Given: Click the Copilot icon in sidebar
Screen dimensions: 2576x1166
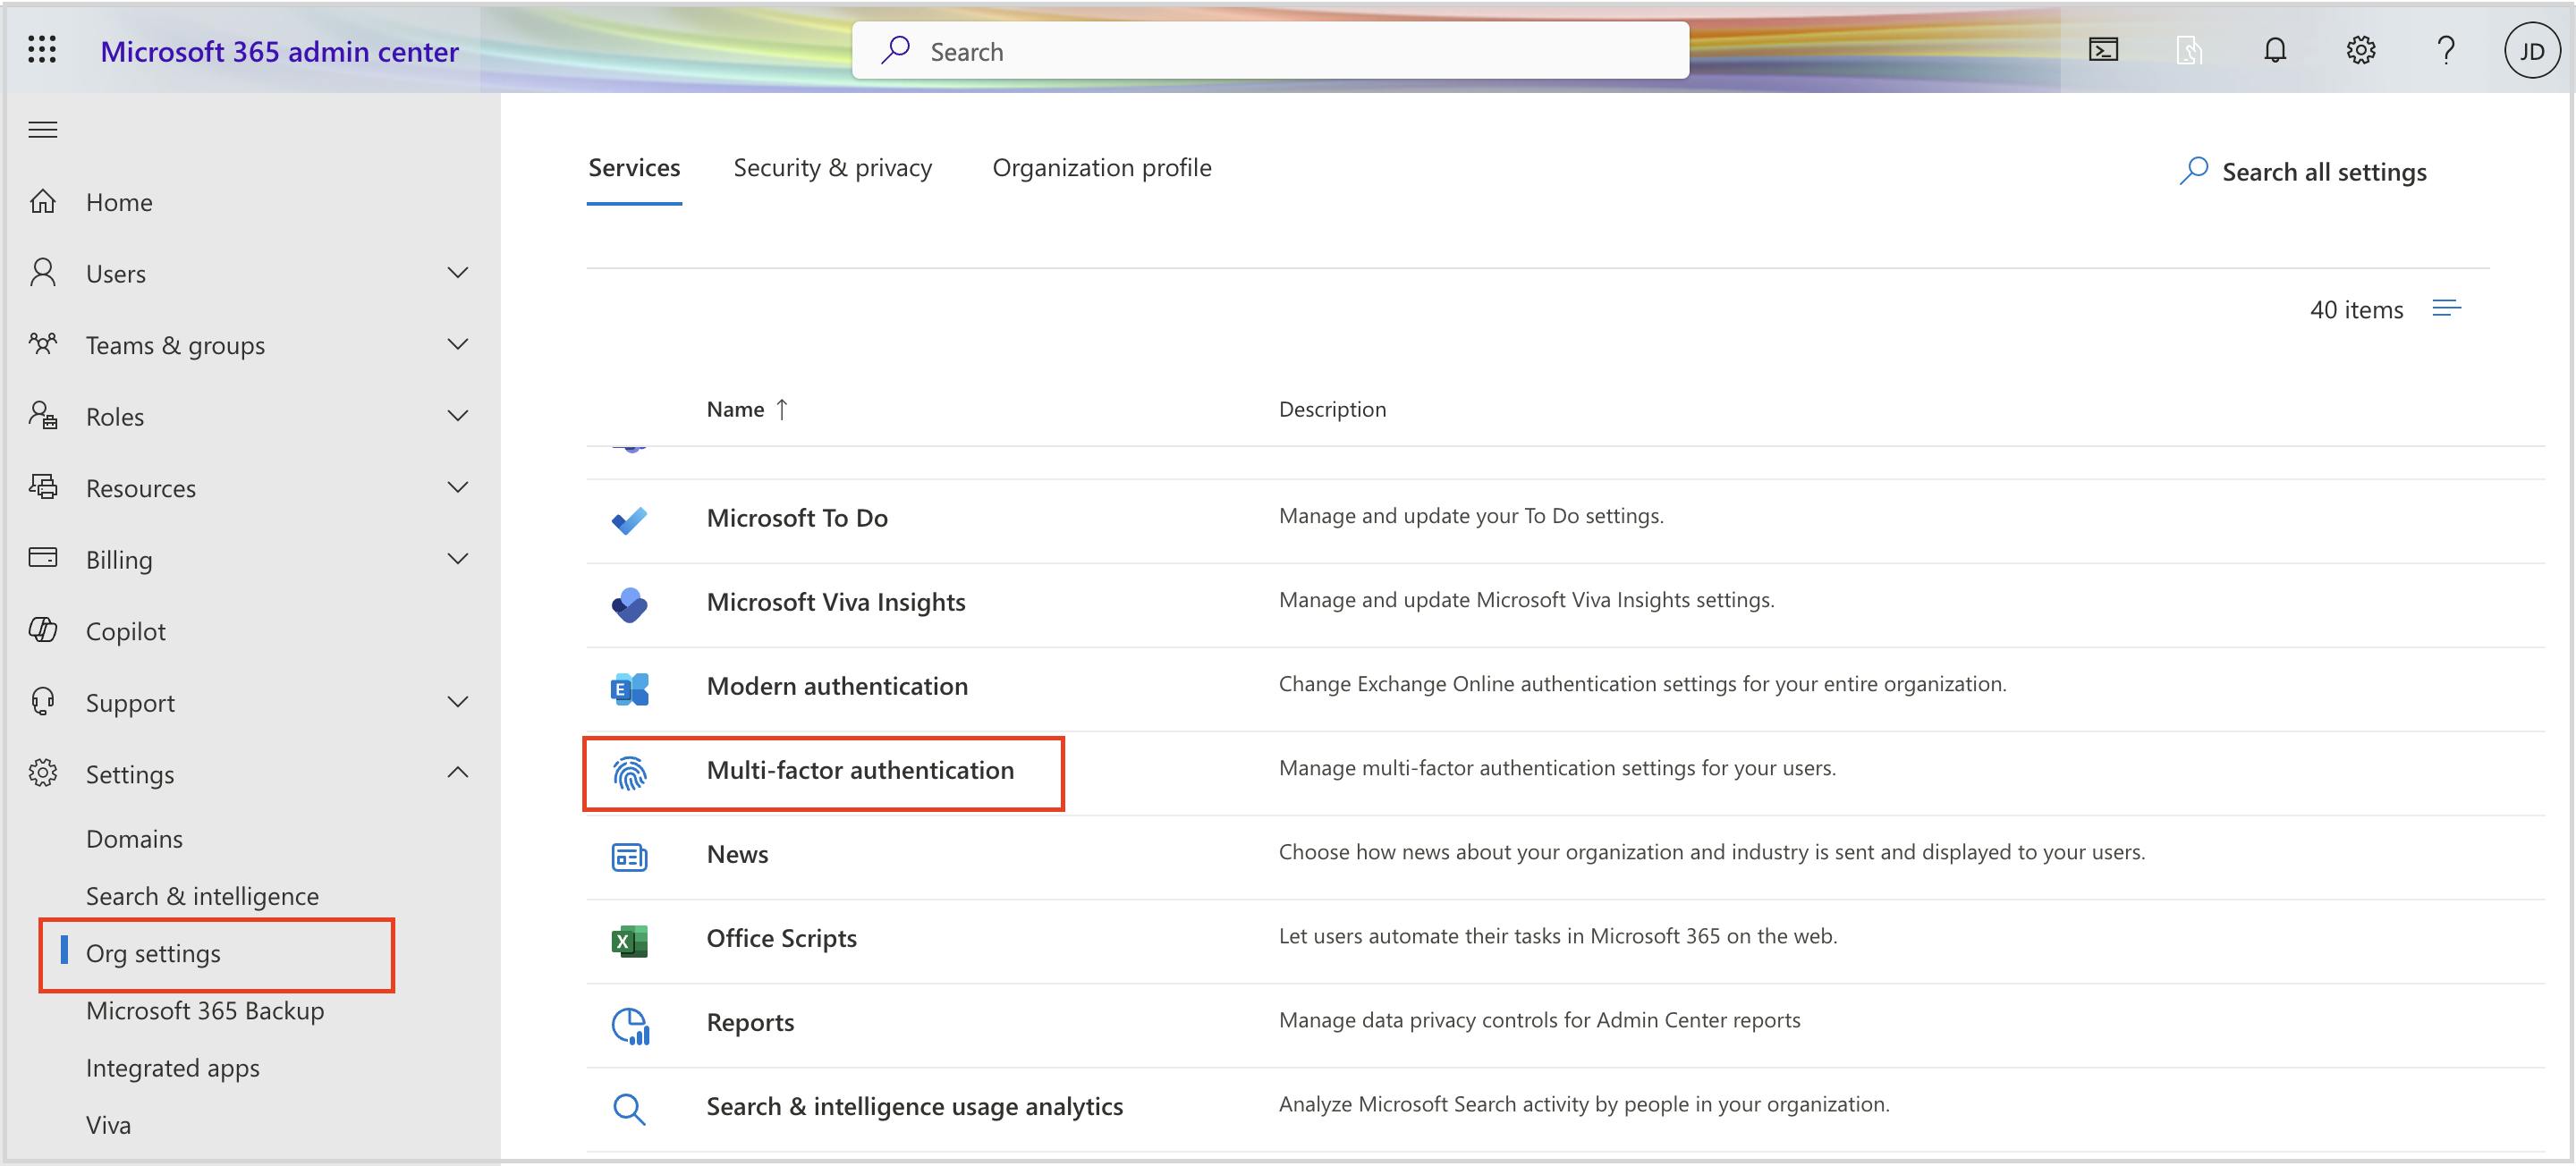Looking at the screenshot, I should (42, 630).
